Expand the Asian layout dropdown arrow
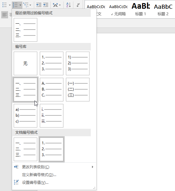This screenshot has width=175, height=191. (60, 5)
